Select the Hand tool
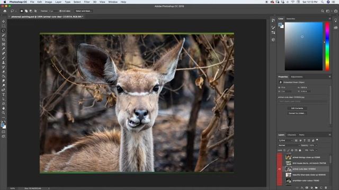The height and width of the screenshot is (190, 339). [4, 108]
